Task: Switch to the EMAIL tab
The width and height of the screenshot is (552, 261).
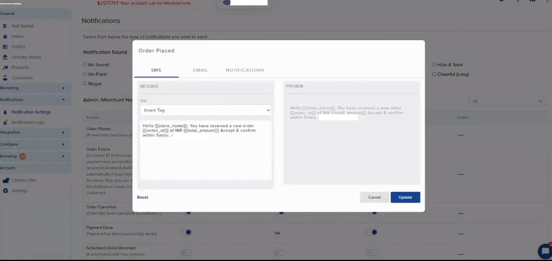Action: [200, 71]
